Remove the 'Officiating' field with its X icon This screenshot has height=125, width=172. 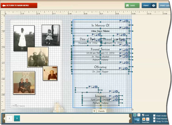point(126,69)
